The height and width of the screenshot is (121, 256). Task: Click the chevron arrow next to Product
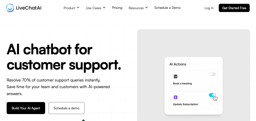tap(78, 8)
